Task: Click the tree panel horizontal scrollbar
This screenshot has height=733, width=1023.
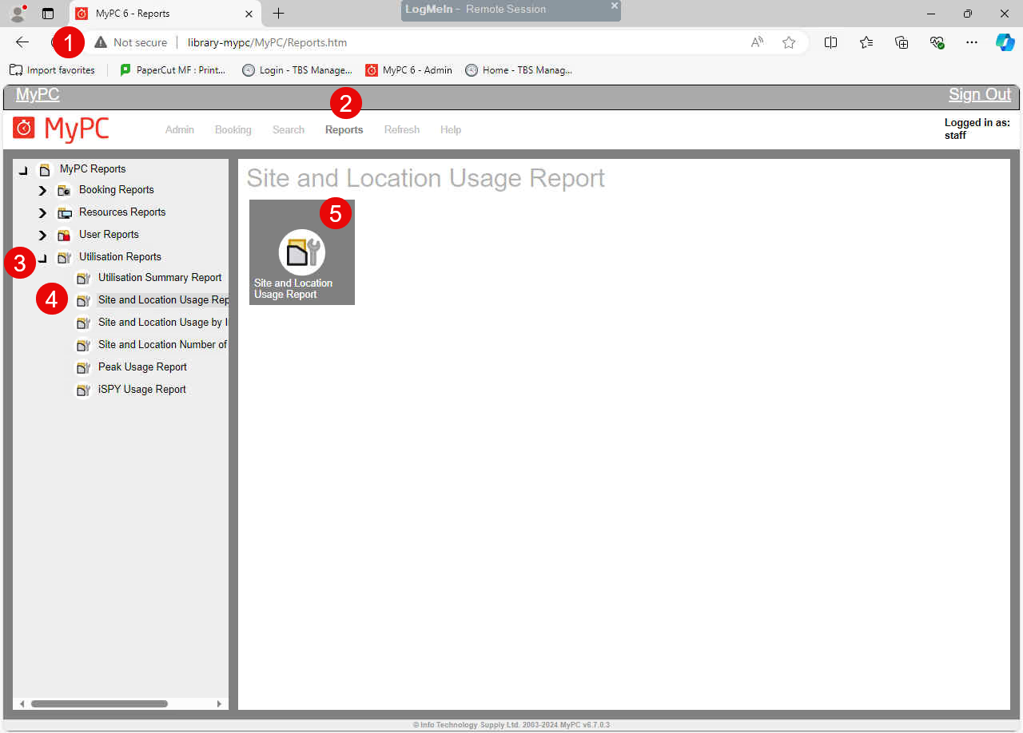Action: point(99,703)
